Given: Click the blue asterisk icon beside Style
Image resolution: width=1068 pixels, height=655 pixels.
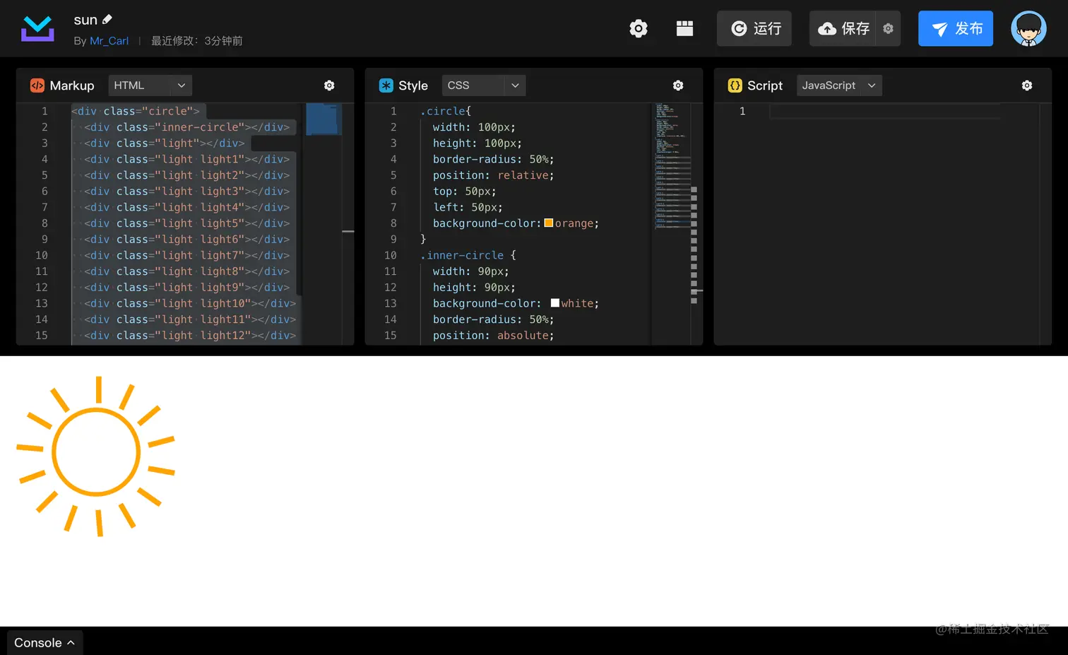Looking at the screenshot, I should 386,85.
